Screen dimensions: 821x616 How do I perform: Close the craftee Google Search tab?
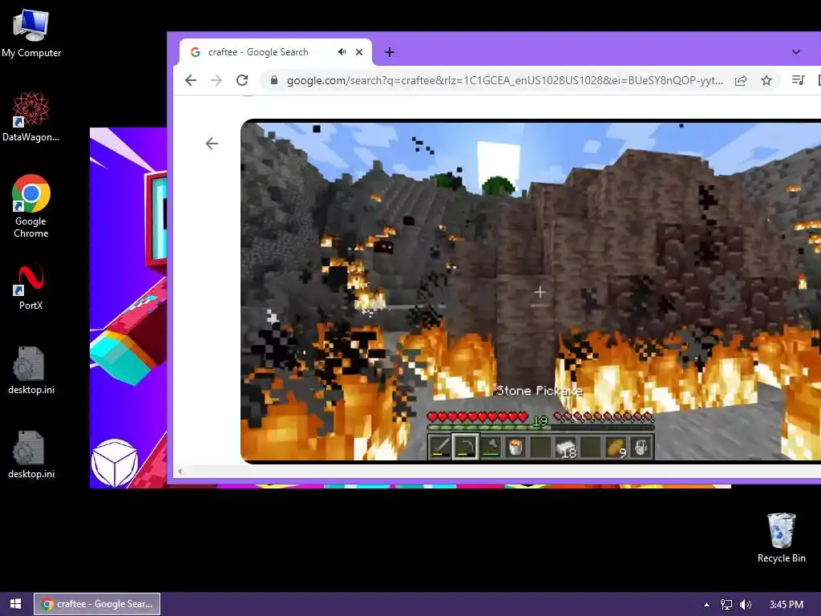tap(359, 52)
